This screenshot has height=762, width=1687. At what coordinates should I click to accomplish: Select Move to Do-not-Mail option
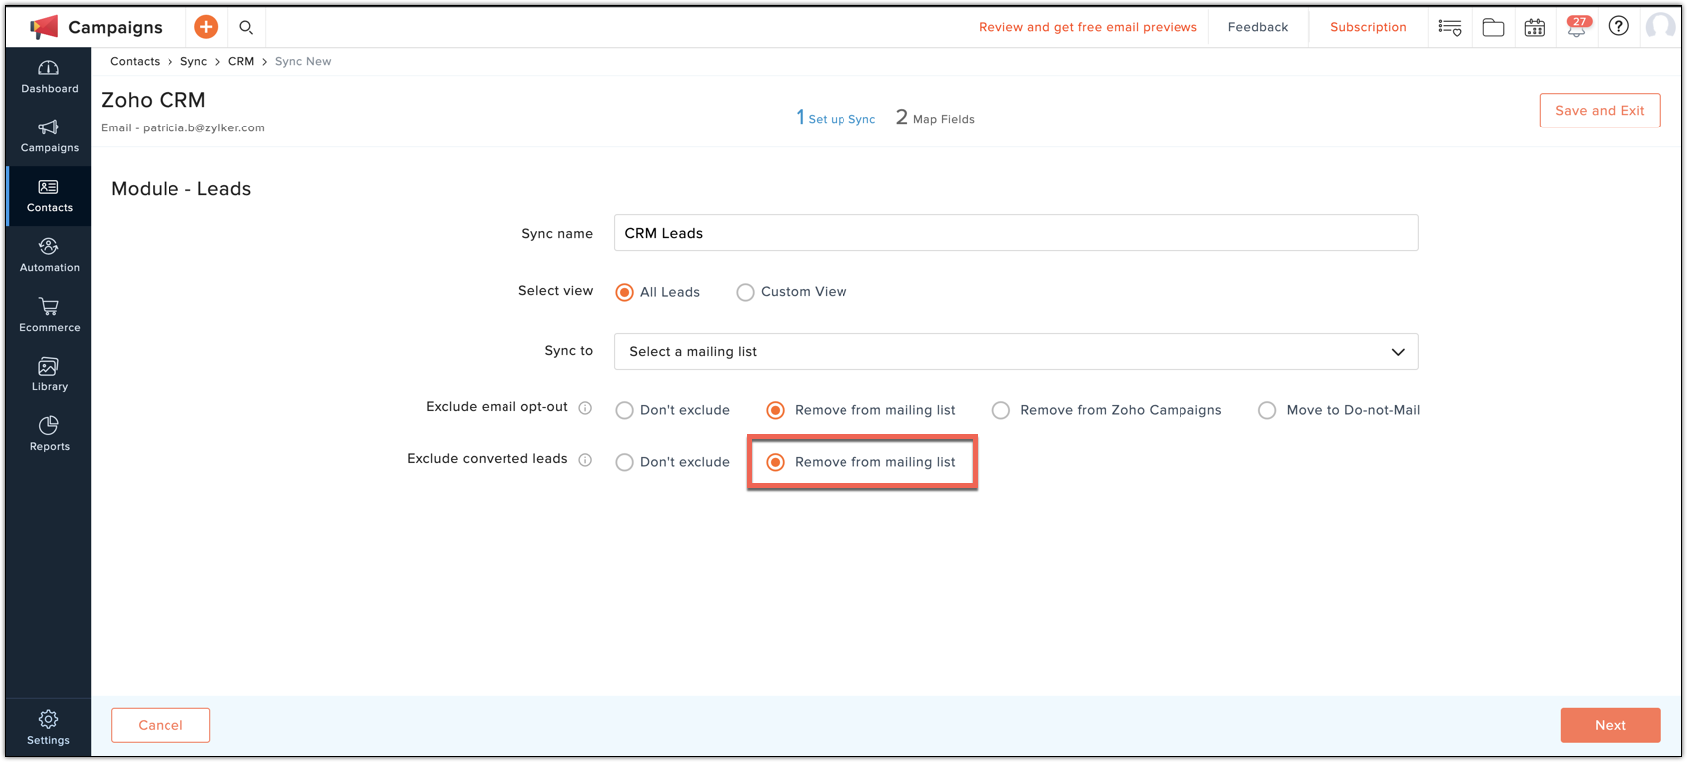tap(1267, 410)
